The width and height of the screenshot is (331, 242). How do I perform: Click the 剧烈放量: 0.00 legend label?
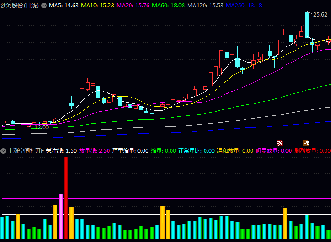(313, 151)
